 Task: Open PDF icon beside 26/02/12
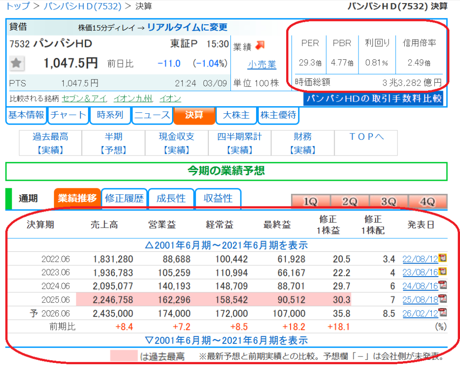point(442,312)
